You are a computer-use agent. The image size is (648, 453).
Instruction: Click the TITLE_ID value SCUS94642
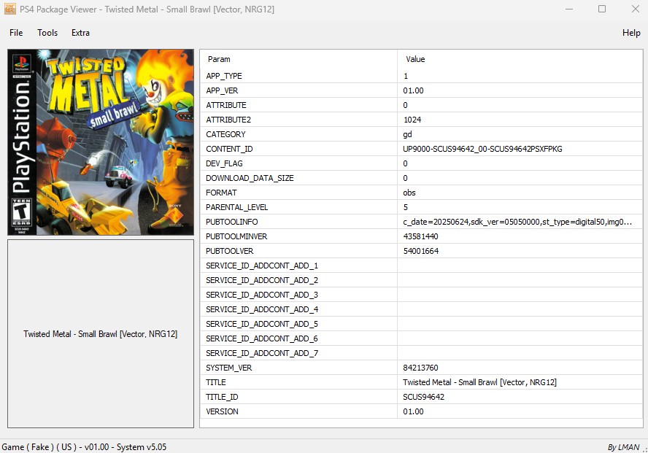tap(423, 397)
